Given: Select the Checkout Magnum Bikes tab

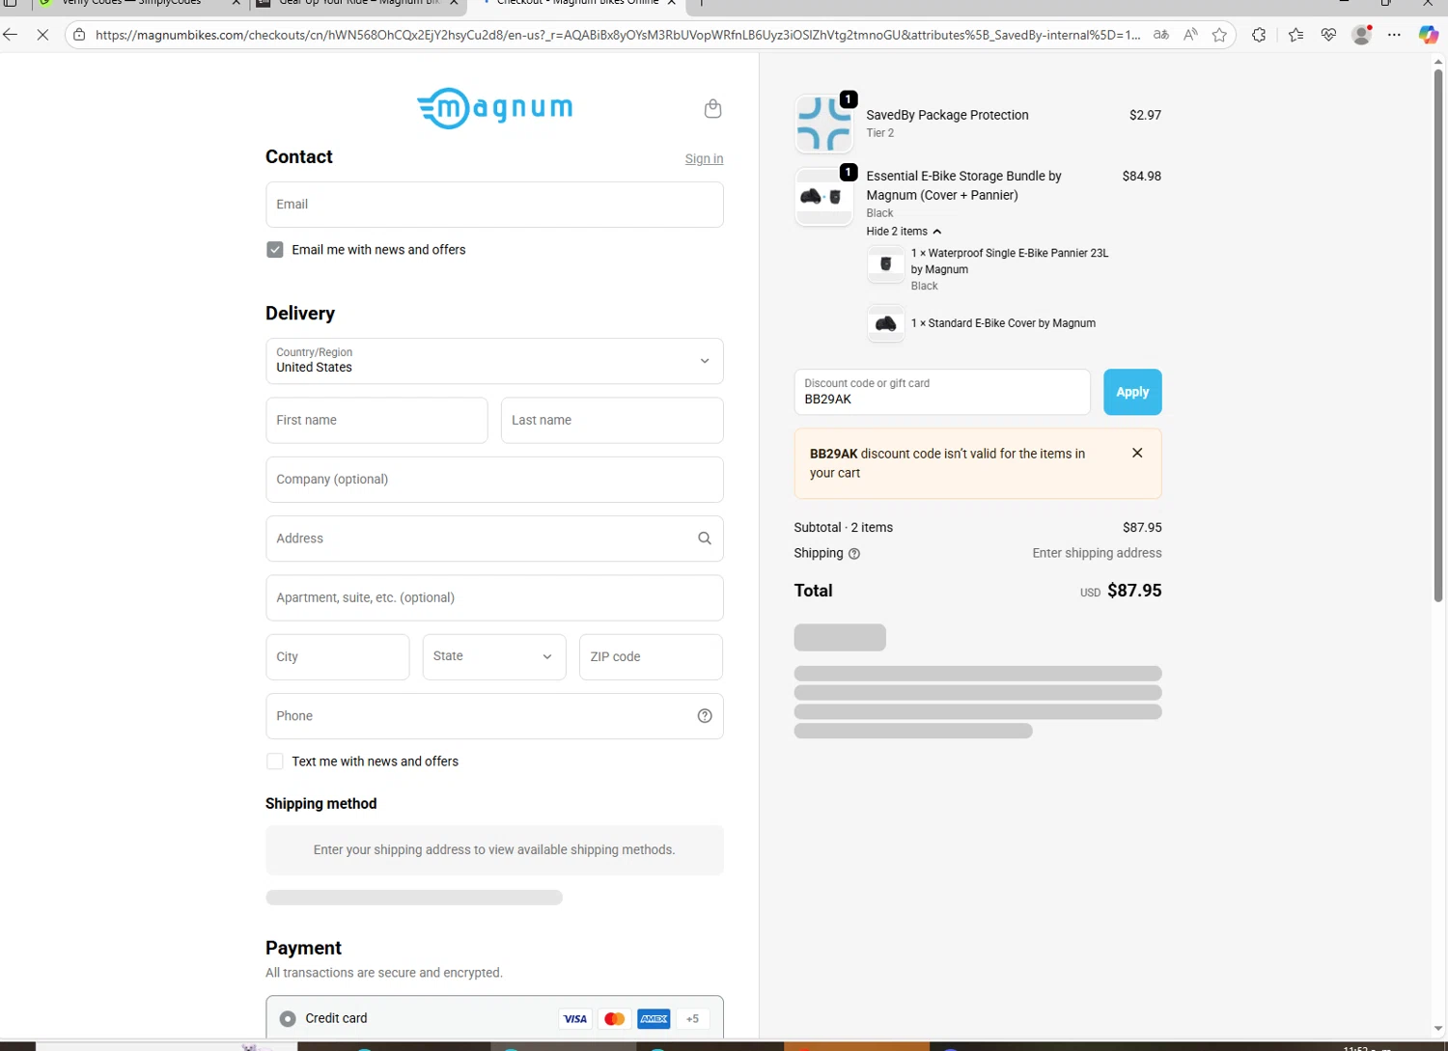Looking at the screenshot, I should click(x=576, y=3).
